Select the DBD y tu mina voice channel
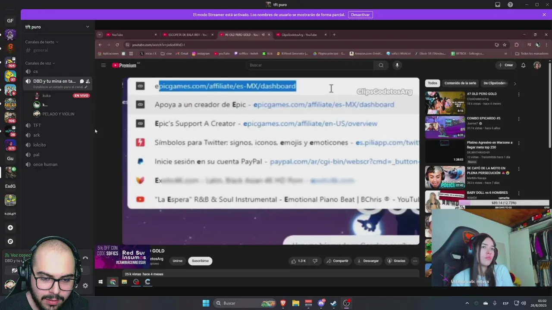This screenshot has width=552, height=310. [54, 81]
